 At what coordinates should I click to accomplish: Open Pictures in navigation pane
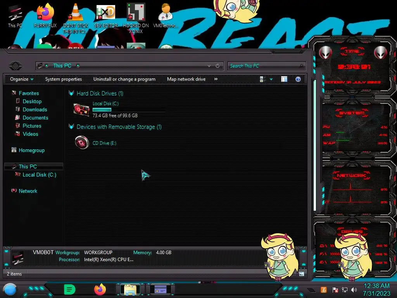pos(32,126)
